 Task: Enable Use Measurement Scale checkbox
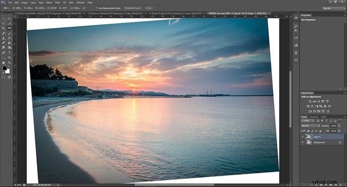coord(97,8)
